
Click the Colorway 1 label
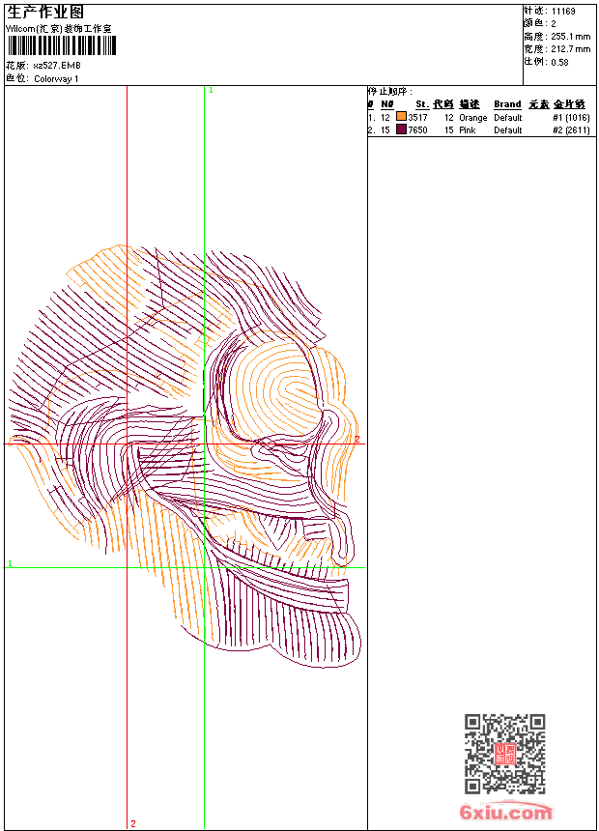(x=56, y=79)
